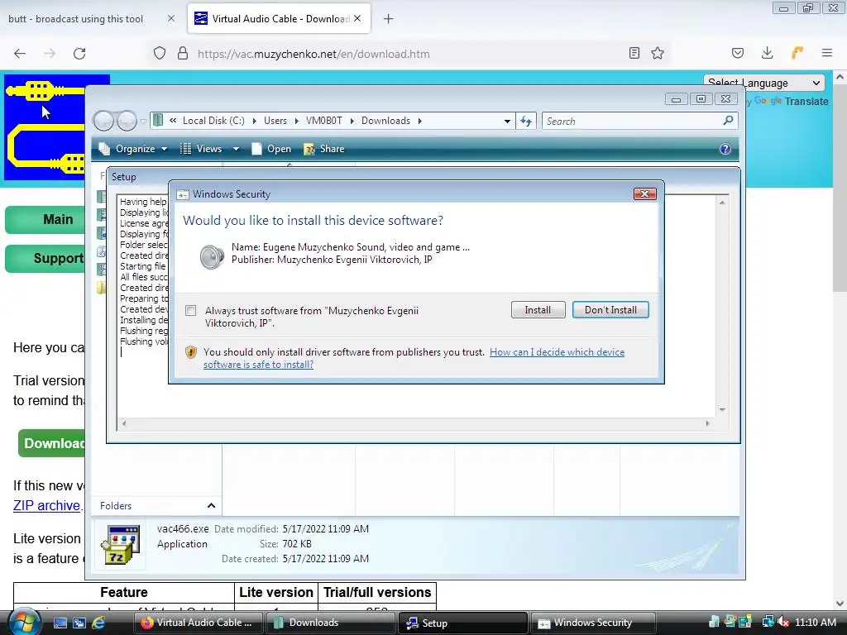Launch Internet Explorer from quick launch
Image resolution: width=847 pixels, height=635 pixels.
[x=98, y=623]
